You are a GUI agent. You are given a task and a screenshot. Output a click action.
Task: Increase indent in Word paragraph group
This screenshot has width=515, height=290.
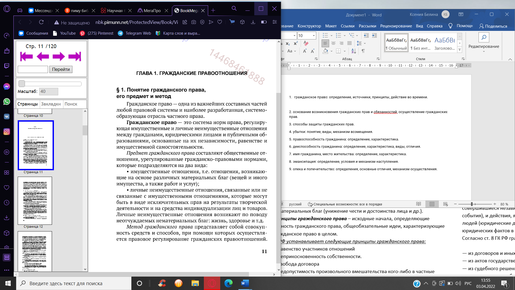(374, 35)
